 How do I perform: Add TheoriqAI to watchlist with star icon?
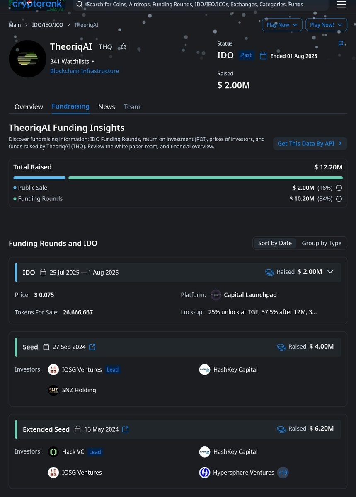coord(123,46)
